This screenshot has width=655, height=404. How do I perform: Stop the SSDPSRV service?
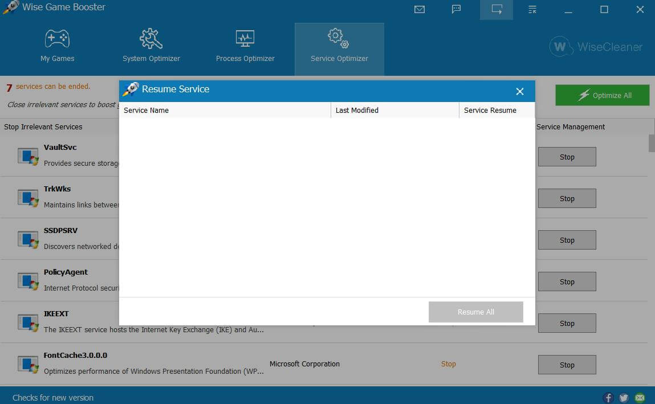[567, 240]
